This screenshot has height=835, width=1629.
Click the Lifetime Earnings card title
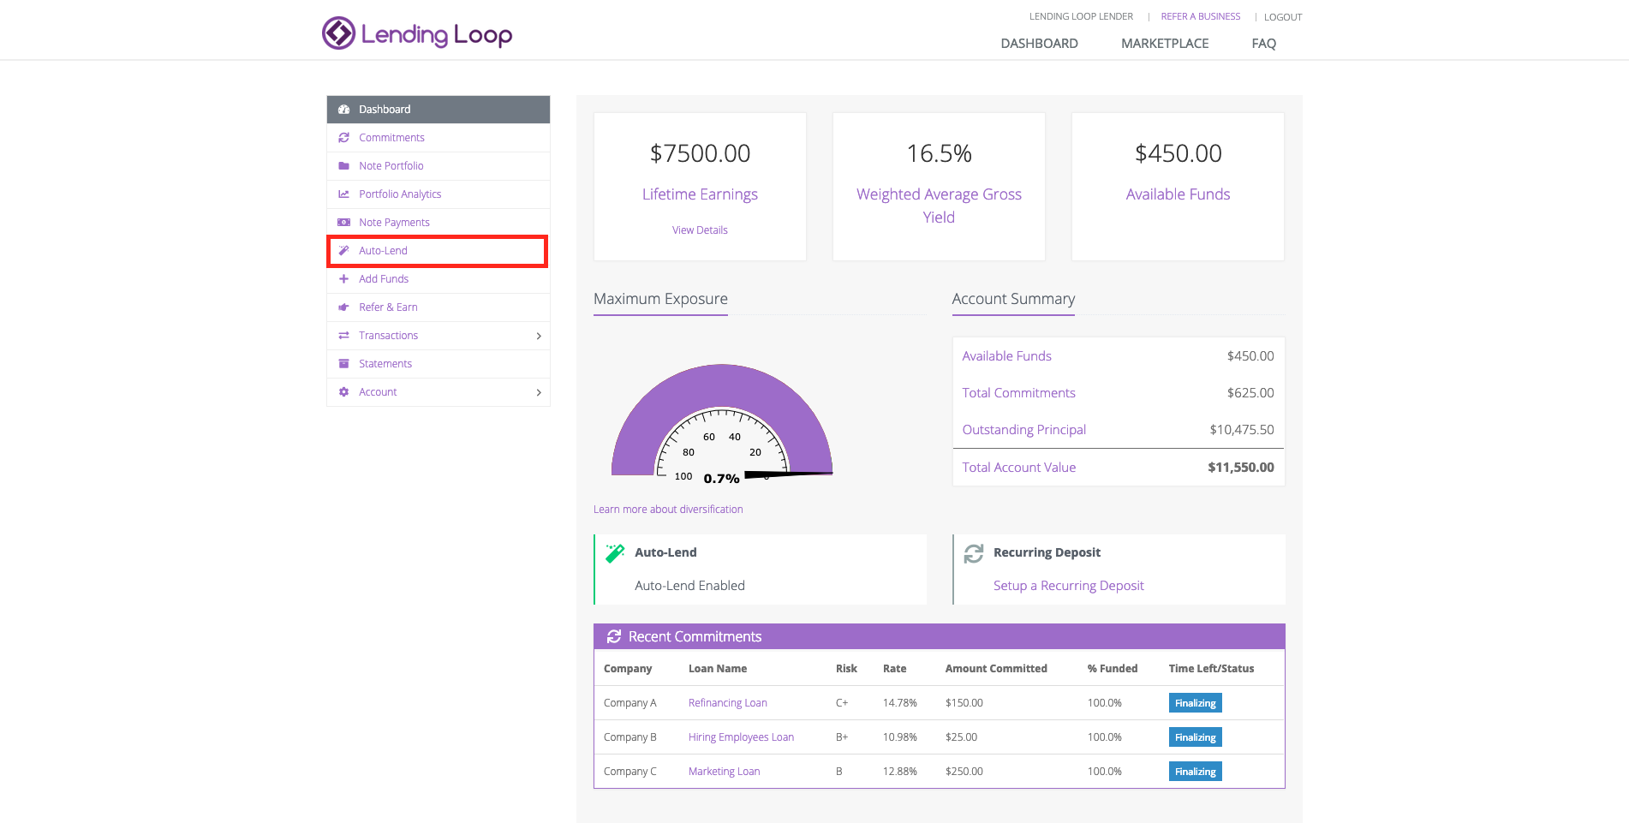(700, 194)
